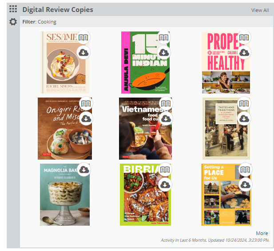Click the Filter: Cooking label

(x=40, y=22)
